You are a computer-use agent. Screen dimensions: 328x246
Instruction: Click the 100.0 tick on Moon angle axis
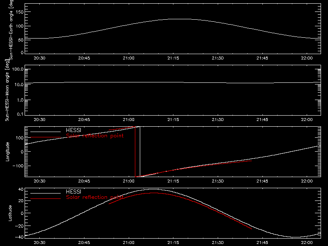coord(18,69)
